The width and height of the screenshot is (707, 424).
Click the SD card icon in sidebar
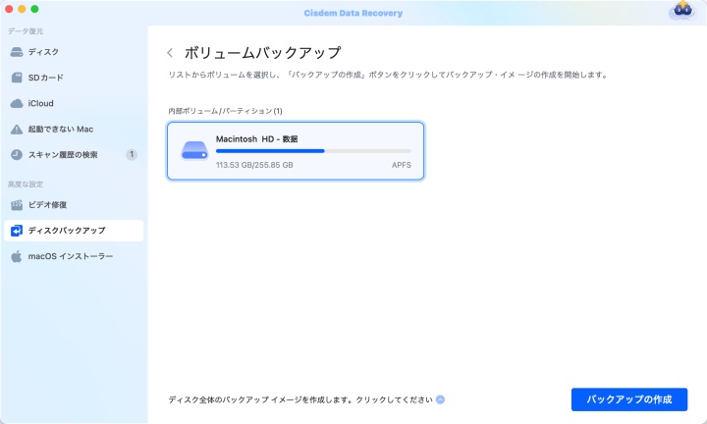(17, 78)
